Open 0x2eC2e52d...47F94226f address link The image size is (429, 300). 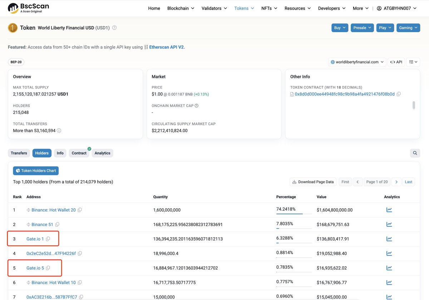click(51, 254)
